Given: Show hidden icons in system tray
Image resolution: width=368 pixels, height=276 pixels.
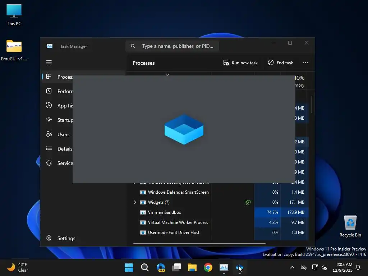Looking at the screenshot, I should pyautogui.click(x=292, y=267).
